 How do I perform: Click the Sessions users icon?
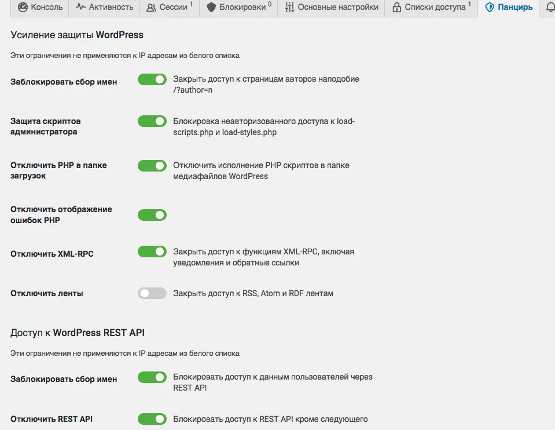[x=151, y=8]
